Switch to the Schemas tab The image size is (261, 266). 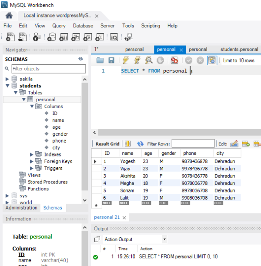(x=53, y=208)
